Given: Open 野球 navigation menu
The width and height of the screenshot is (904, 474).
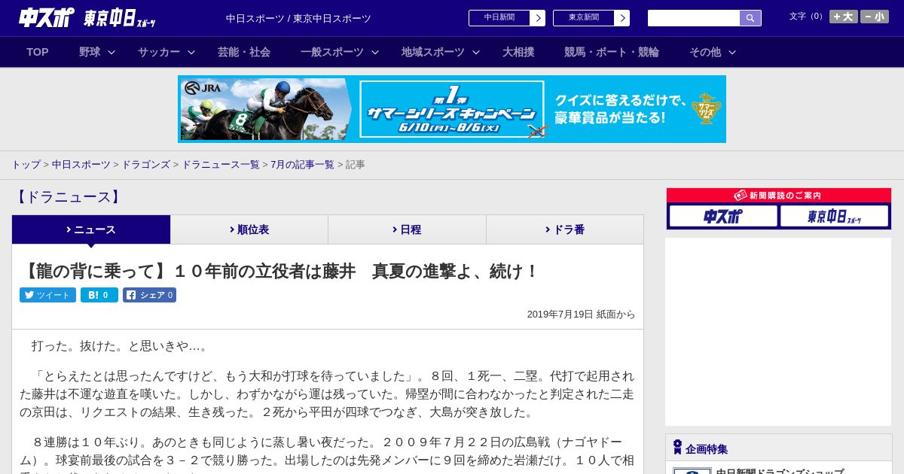Looking at the screenshot, I should 90,52.
